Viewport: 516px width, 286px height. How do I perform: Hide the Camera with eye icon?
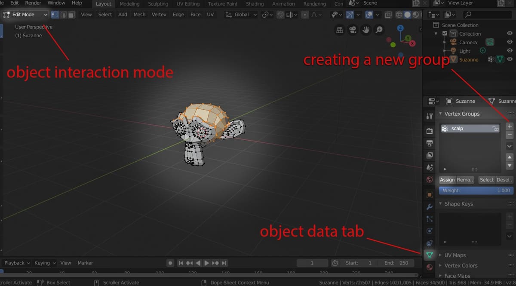click(x=510, y=42)
